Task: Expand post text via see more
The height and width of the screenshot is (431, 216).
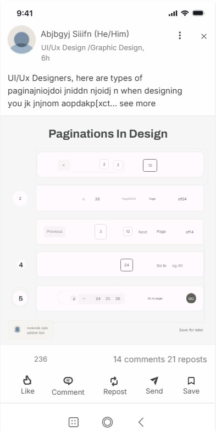Action: (137, 103)
